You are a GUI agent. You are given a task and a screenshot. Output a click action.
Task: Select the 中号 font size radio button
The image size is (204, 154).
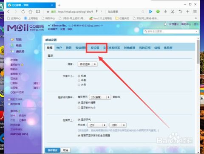(79, 80)
